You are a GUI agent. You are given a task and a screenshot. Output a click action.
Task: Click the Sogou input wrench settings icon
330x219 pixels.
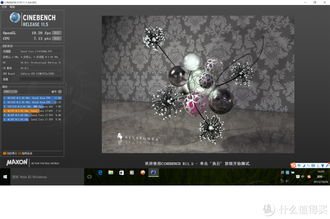point(327,166)
